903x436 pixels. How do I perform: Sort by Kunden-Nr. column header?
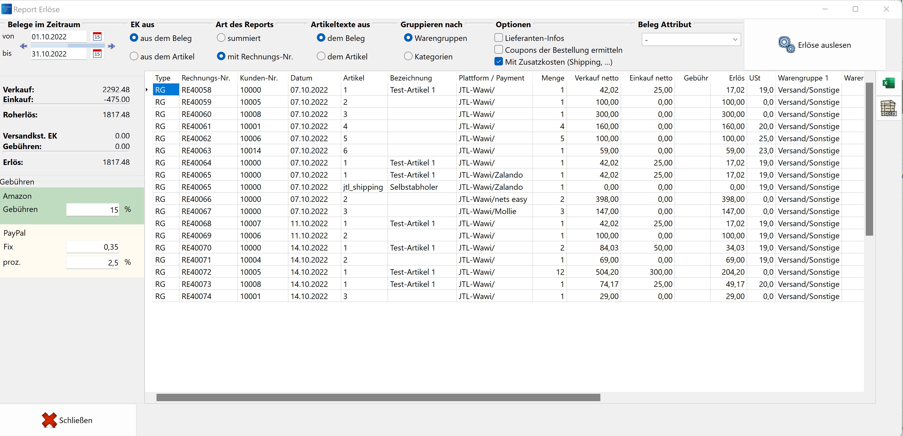pos(263,78)
